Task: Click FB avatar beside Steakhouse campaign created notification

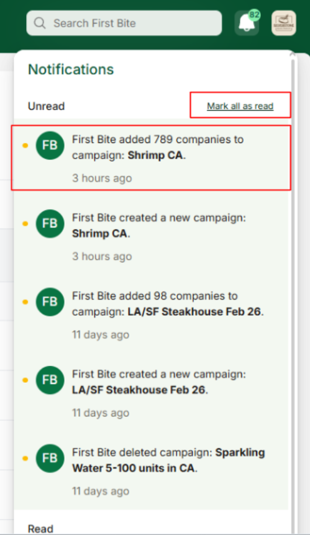Action: [50, 380]
